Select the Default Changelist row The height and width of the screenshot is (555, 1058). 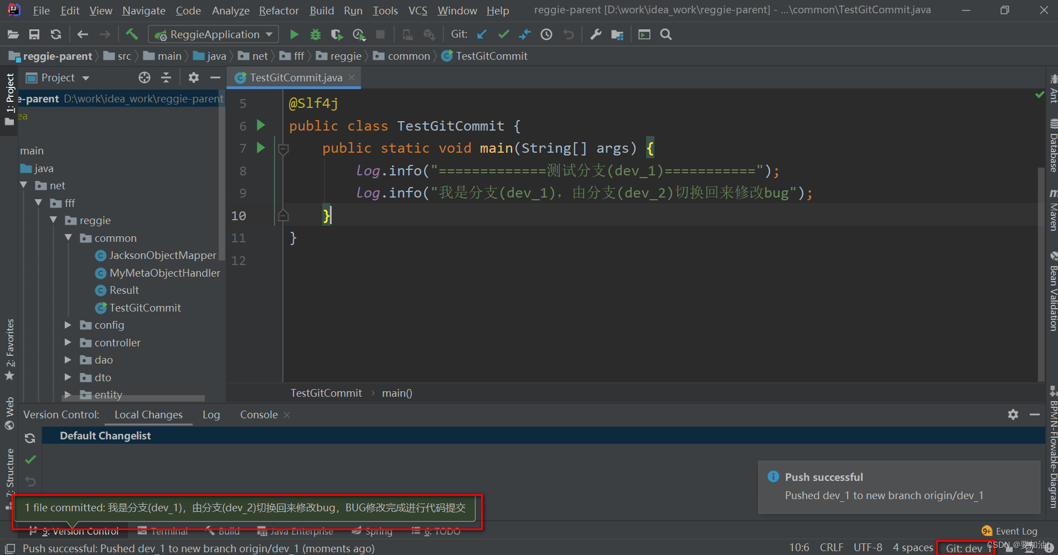(x=543, y=435)
